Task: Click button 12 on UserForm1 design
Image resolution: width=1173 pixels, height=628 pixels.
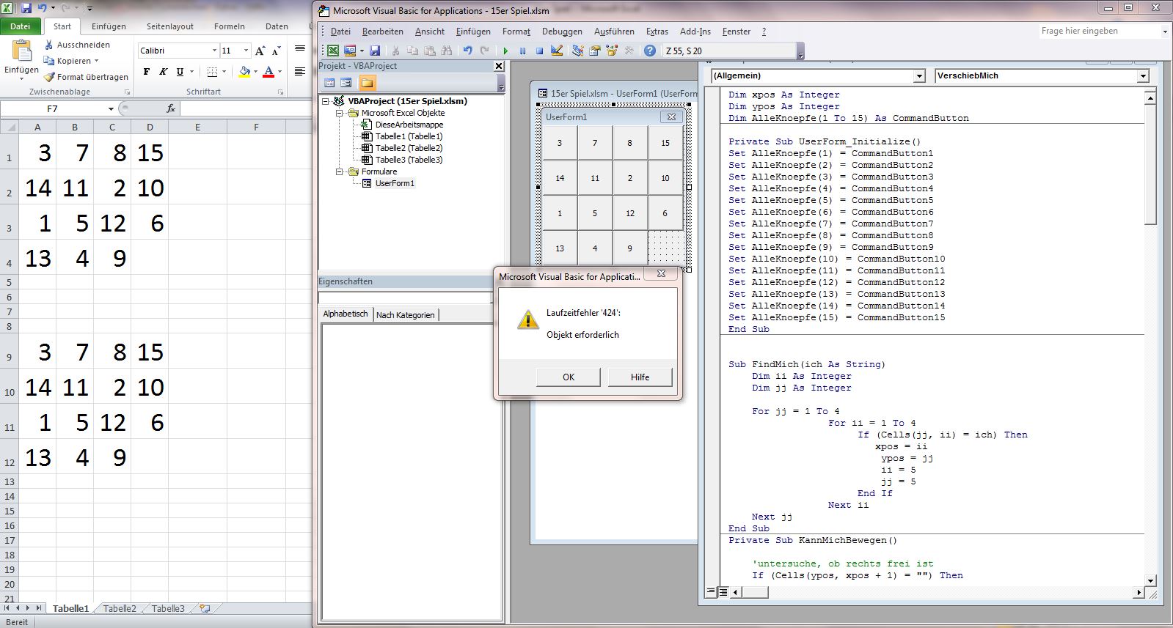Action: click(x=630, y=213)
